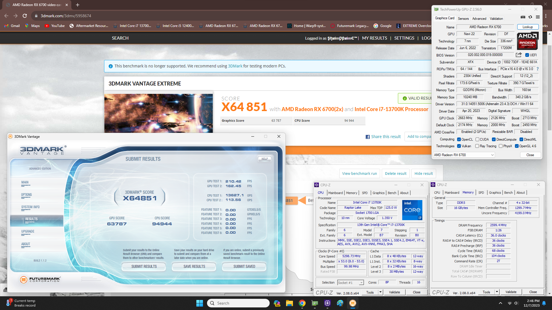The image size is (552, 310).
Task: Click SUBMIT RESULTS button in Vantage
Action: [x=144, y=267]
